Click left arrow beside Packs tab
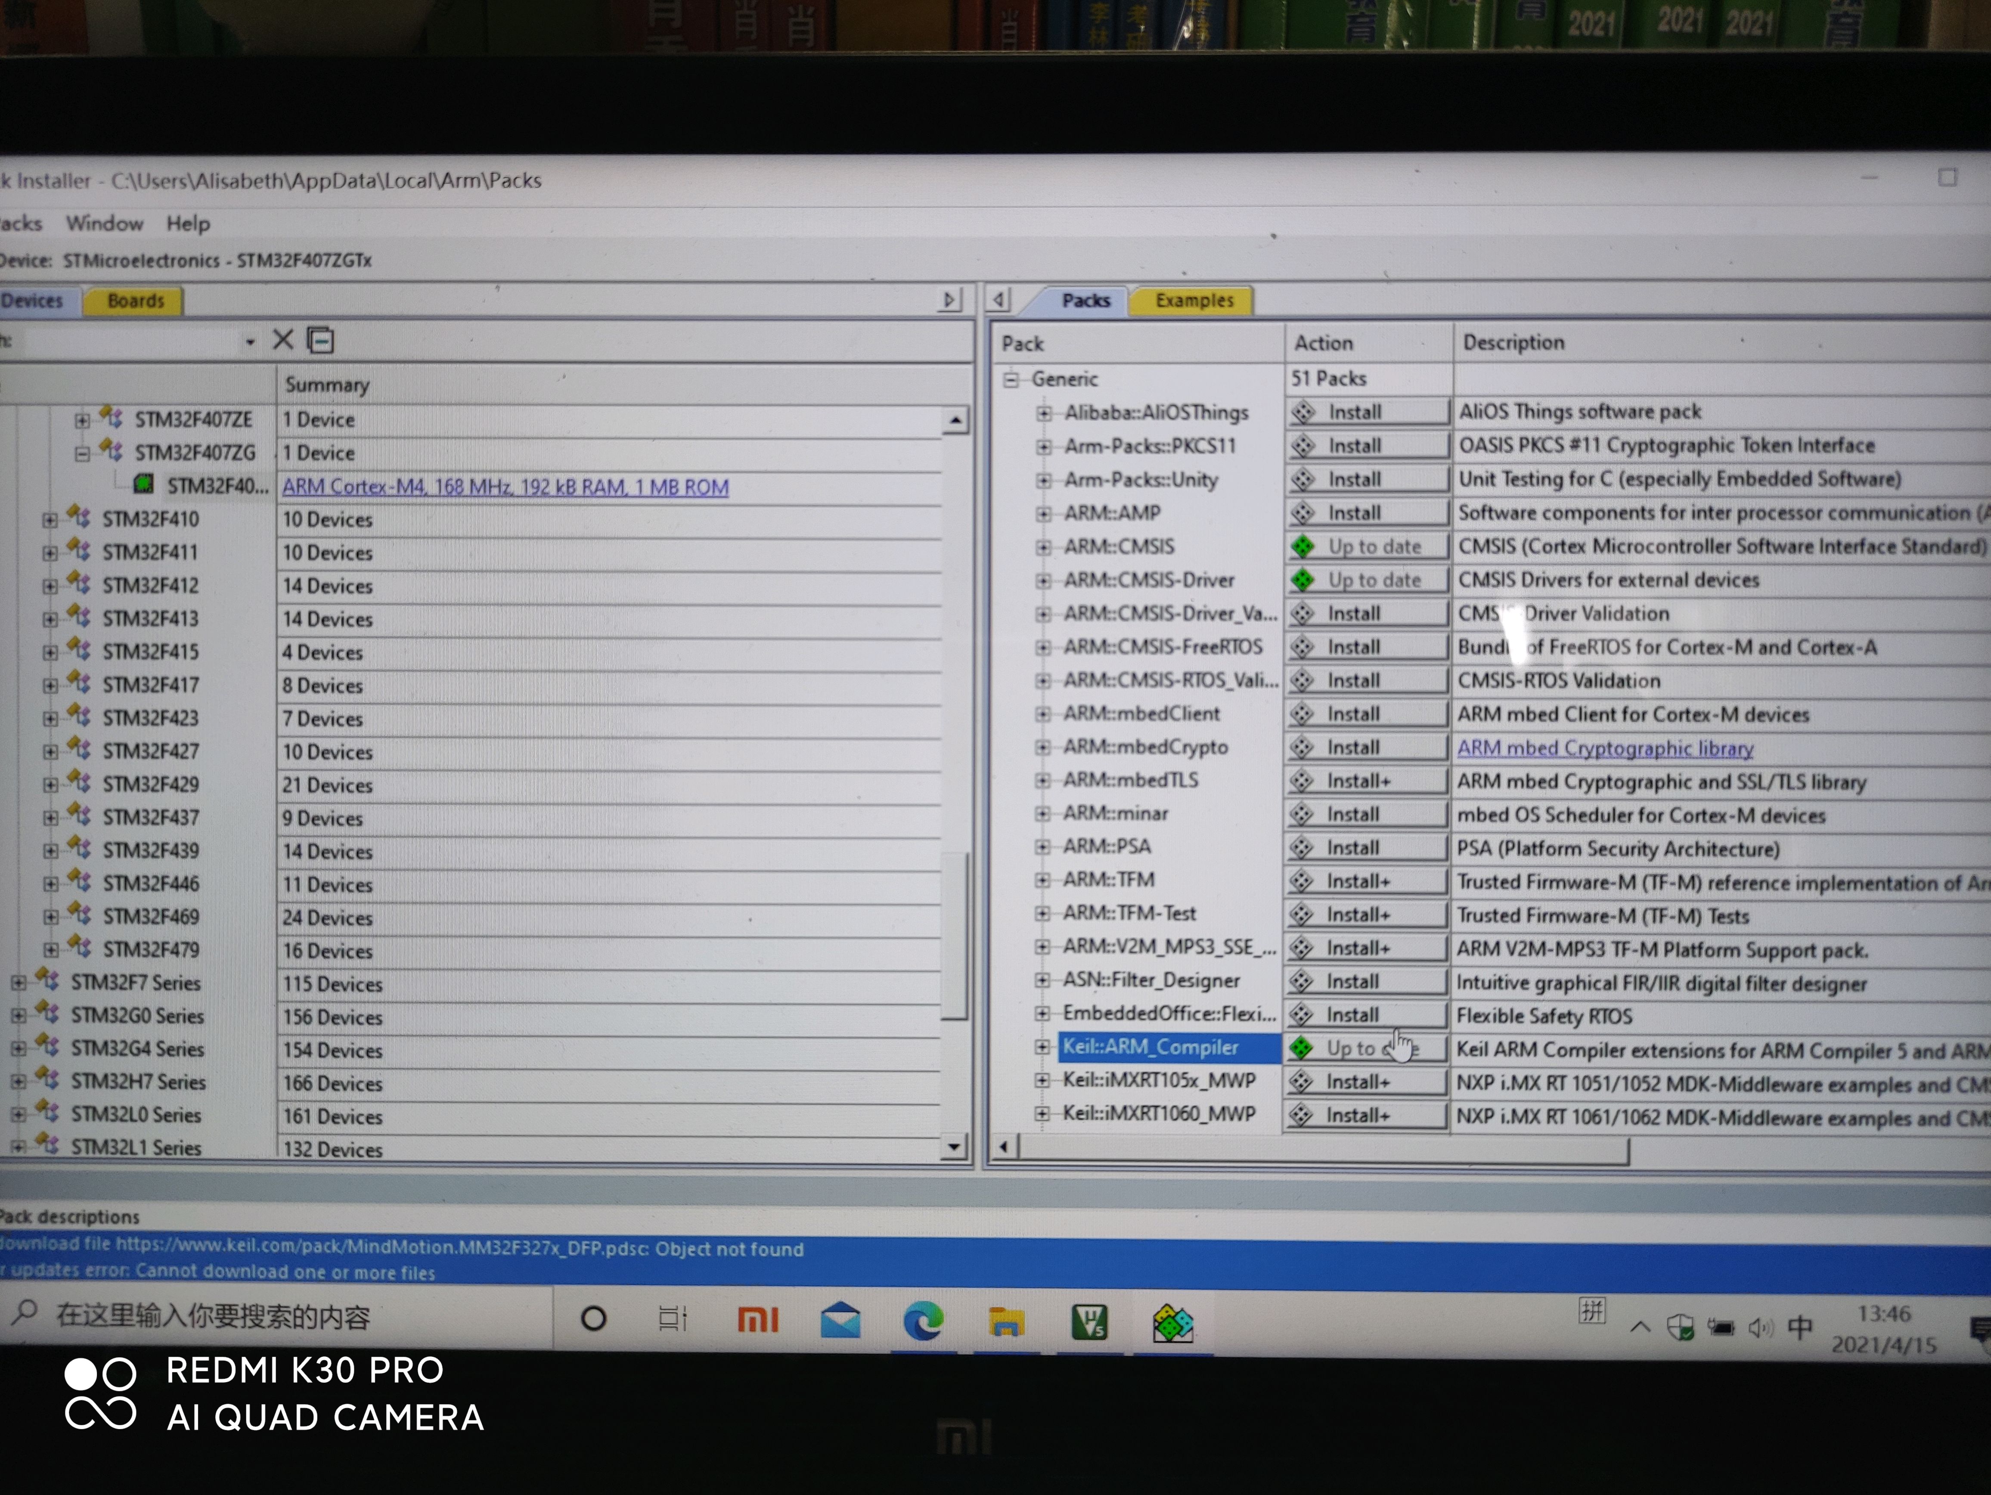Viewport: 1991px width, 1495px height. (x=999, y=300)
